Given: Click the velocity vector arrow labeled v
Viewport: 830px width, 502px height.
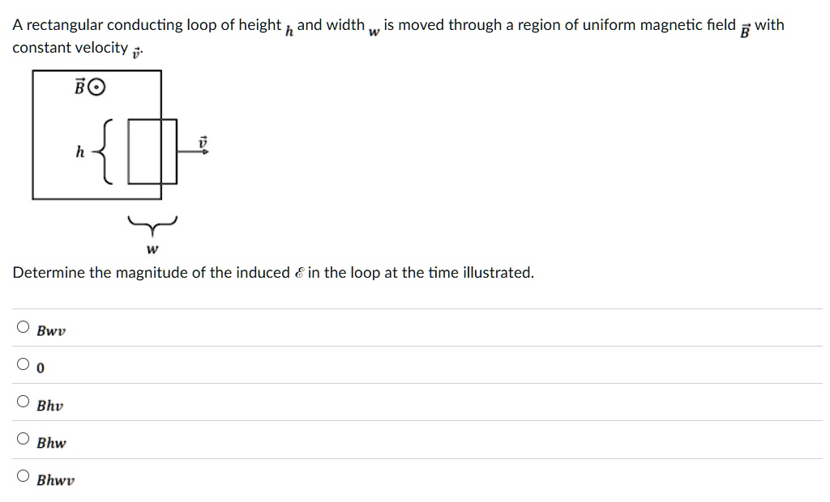Looking at the screenshot, I should coord(195,147).
